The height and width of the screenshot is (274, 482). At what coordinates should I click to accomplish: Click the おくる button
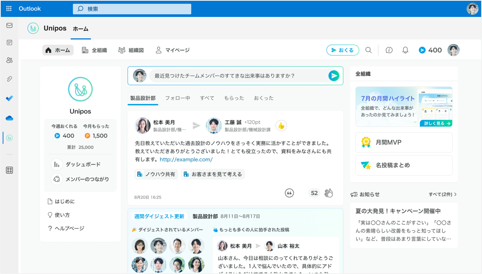click(x=343, y=50)
